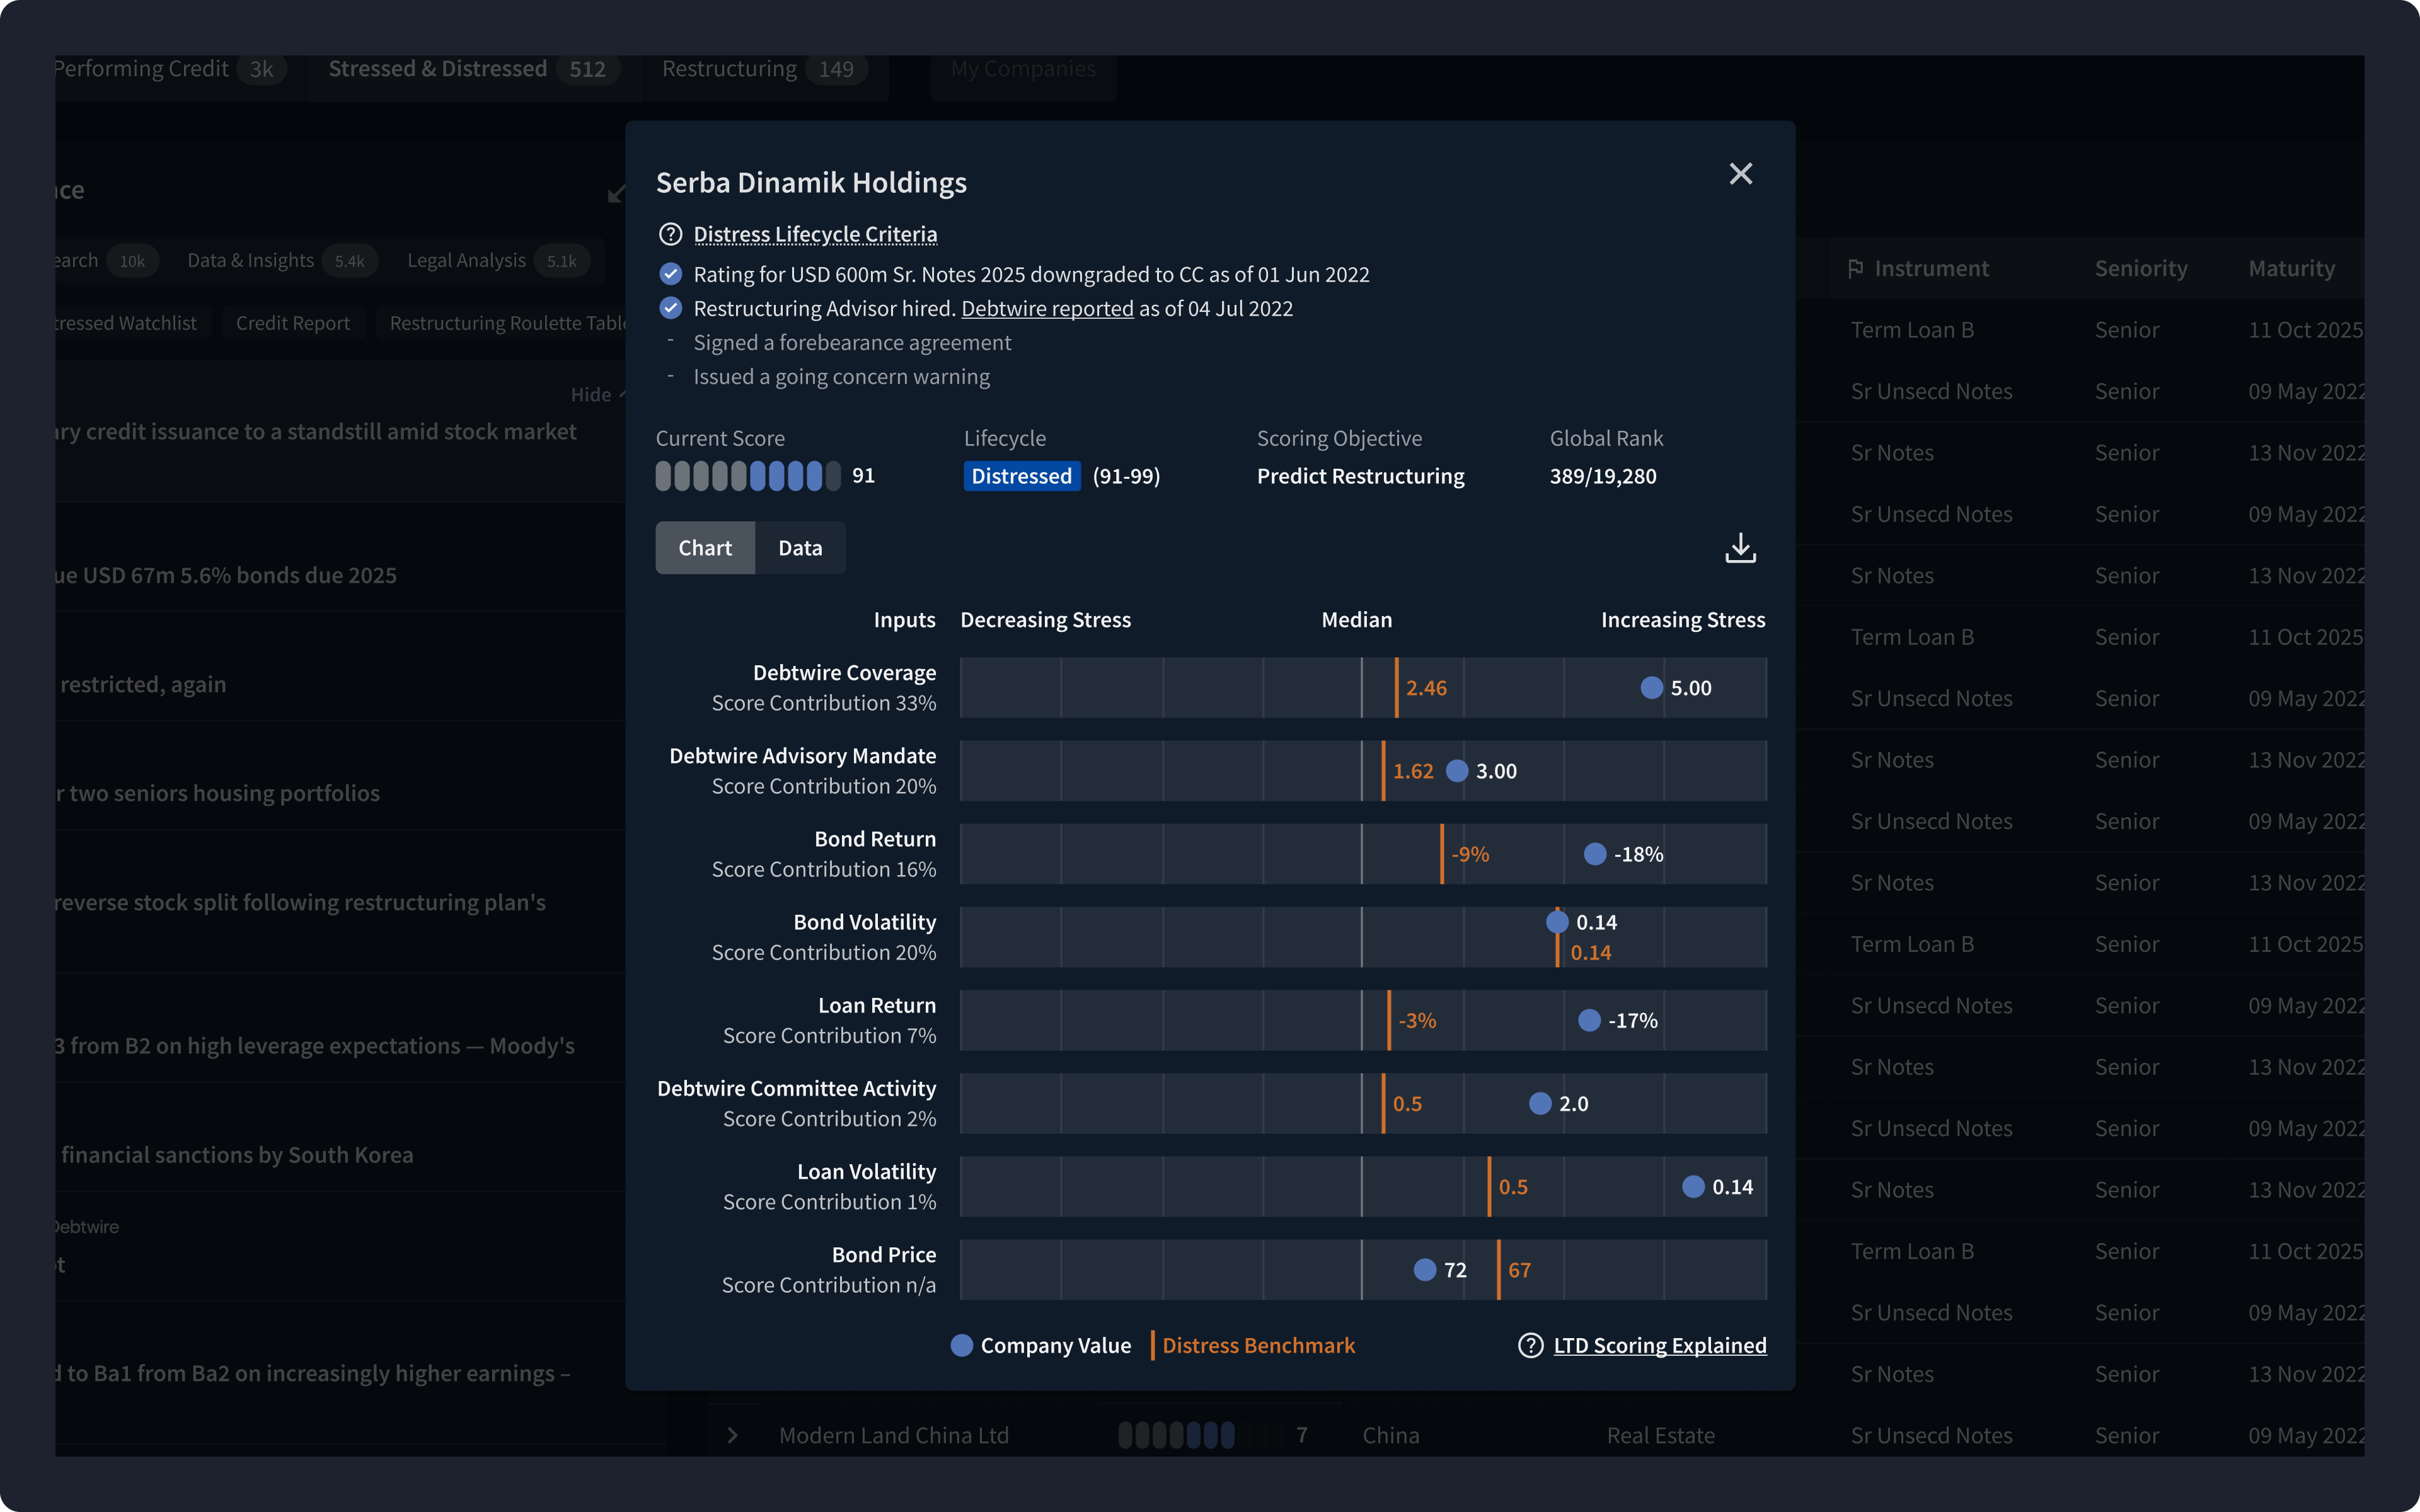Click the Current Score dot indicator showing 91
Image resolution: width=2420 pixels, height=1512 pixels.
pyautogui.click(x=748, y=476)
